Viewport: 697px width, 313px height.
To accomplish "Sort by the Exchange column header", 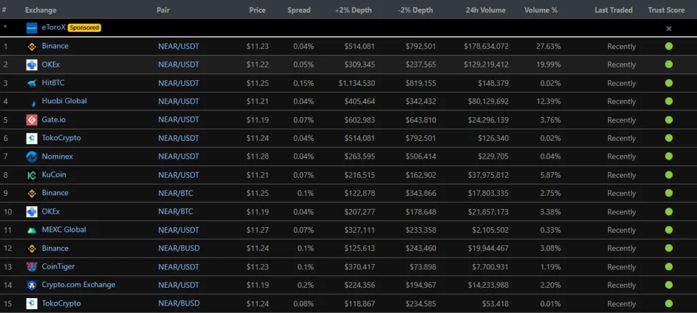I will tap(40, 10).
